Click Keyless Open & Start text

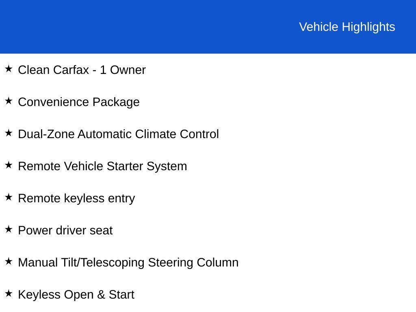point(76,295)
